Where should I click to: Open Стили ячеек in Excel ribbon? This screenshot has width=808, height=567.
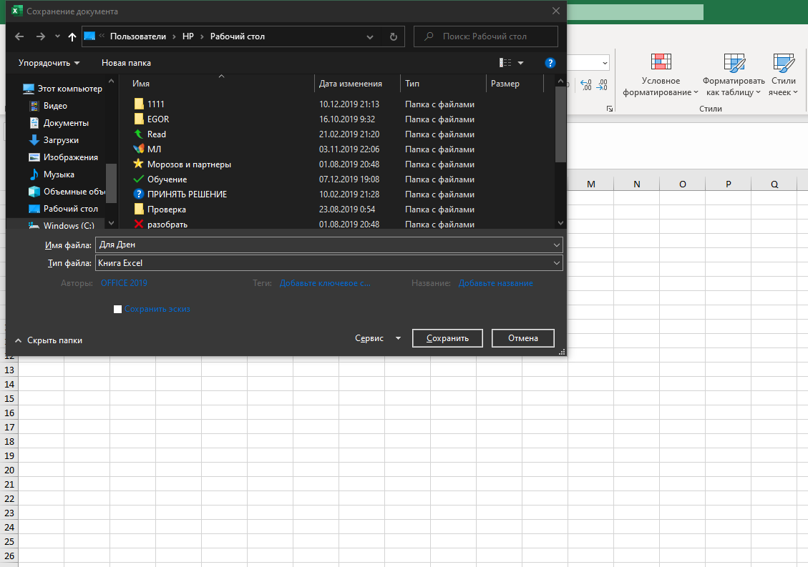click(x=783, y=75)
